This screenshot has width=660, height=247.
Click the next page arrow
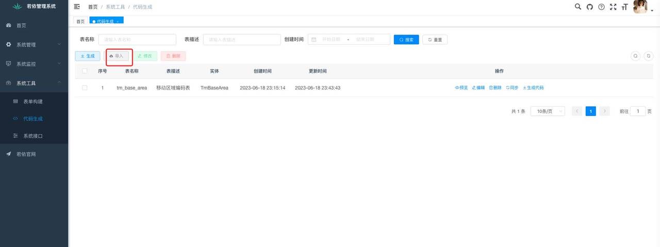(x=605, y=111)
